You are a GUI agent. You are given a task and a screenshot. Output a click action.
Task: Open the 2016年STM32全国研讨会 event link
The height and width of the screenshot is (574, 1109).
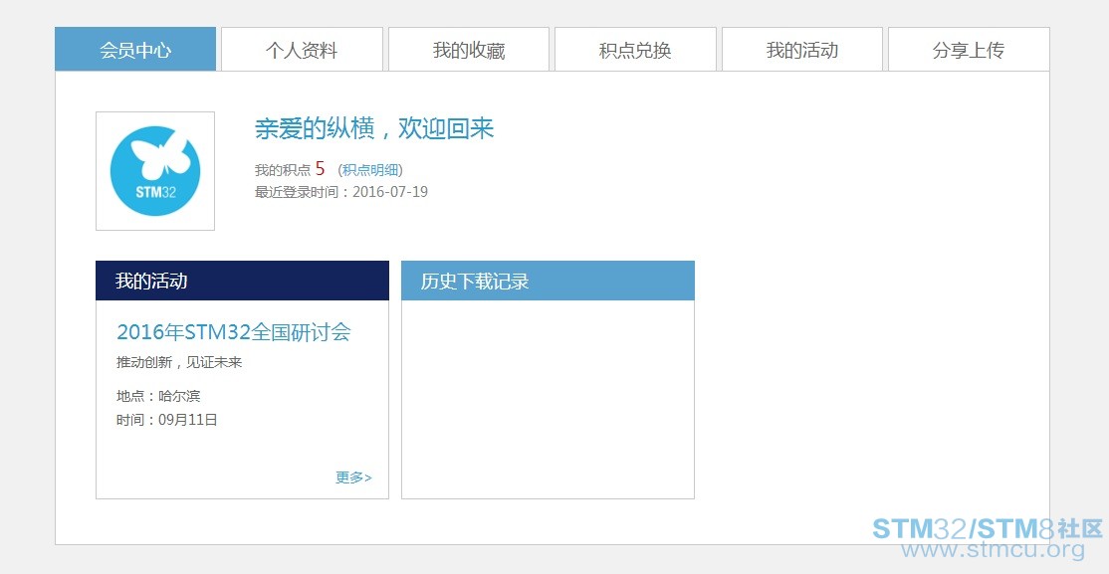pos(233,331)
